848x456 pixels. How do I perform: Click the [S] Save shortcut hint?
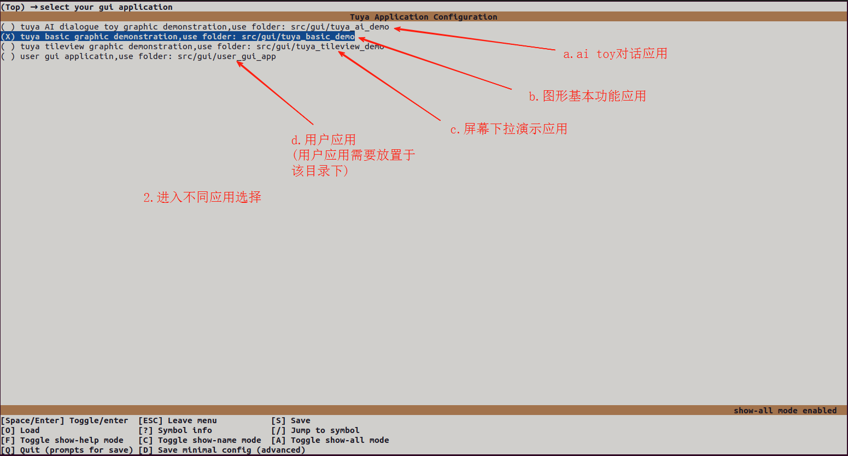pos(291,420)
